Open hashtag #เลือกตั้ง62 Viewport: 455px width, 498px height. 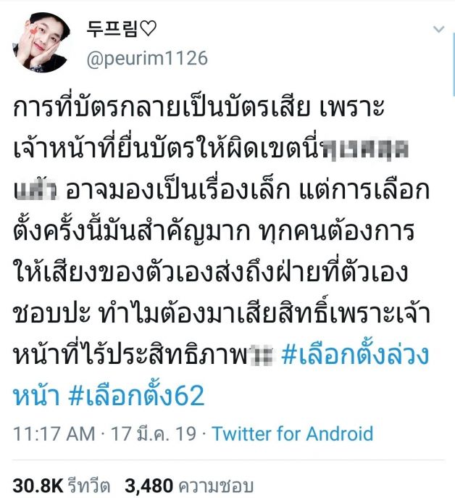[136, 396]
